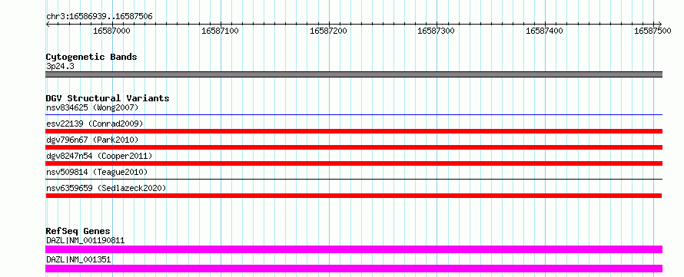Viewport: 684px width, 277px height.
Task: Click the blue nsv834625 variant line
Action: tap(354, 115)
